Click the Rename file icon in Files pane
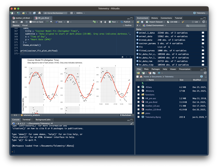 (154, 73)
